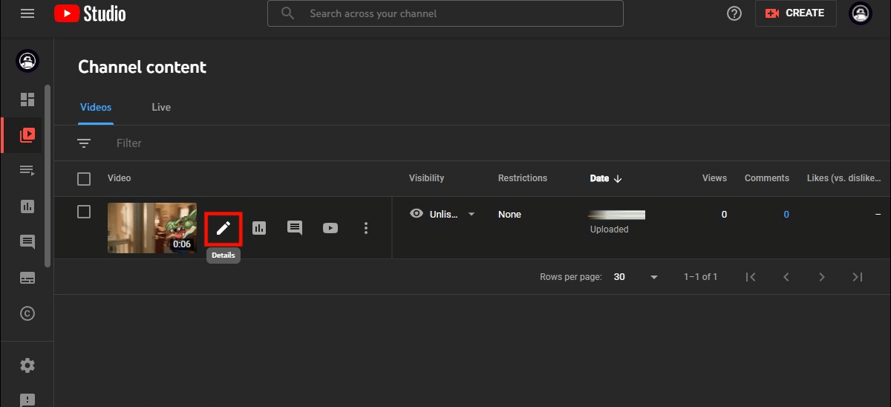Screen dimensions: 891x407
Task: Check the select-all videos checkbox
Action: (x=84, y=179)
